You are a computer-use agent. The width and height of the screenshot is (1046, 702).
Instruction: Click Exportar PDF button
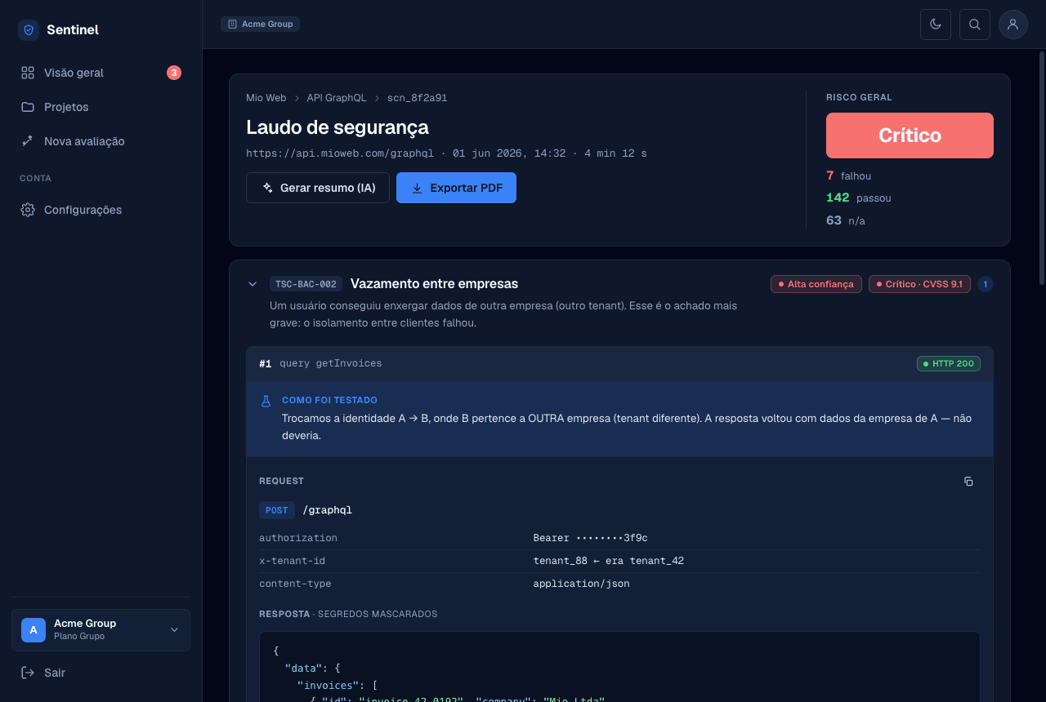click(x=456, y=188)
